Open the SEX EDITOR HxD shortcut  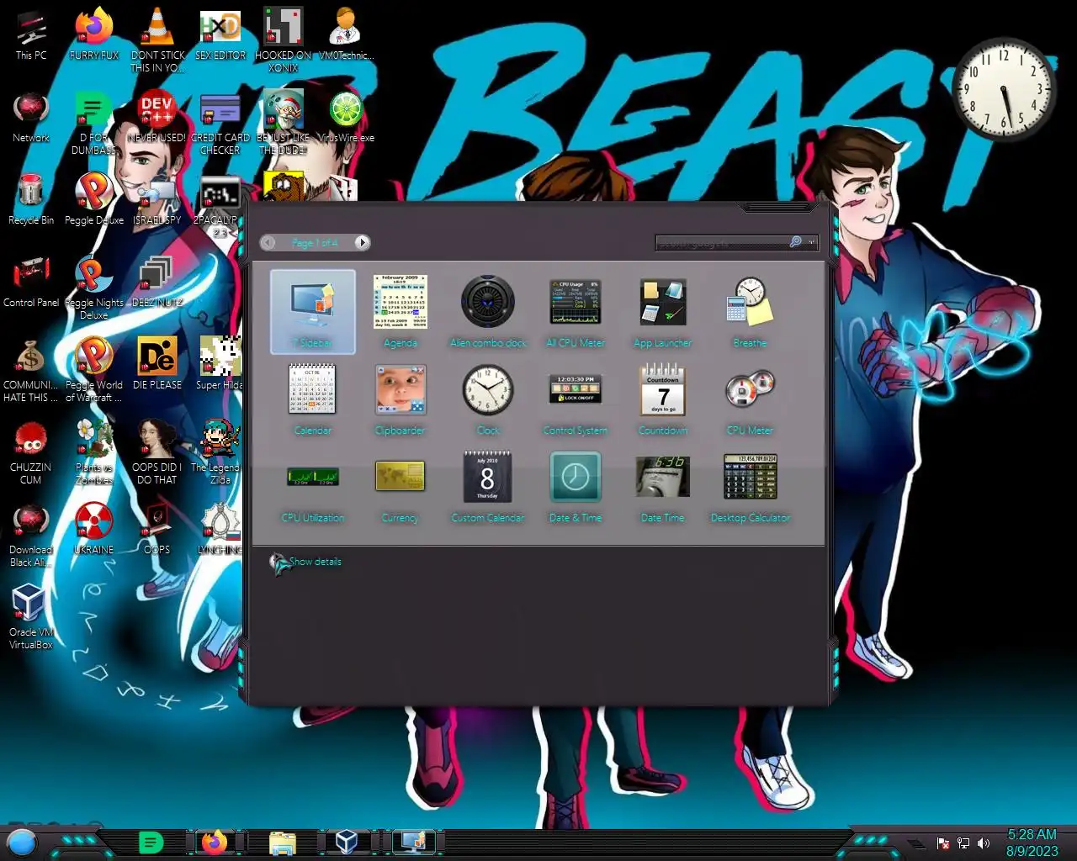click(220, 34)
